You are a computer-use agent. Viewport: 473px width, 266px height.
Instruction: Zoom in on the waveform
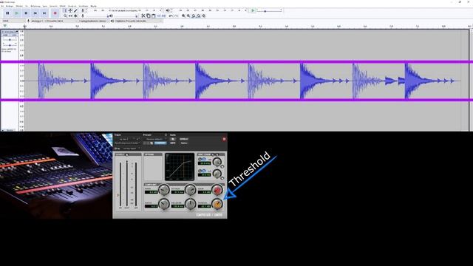(183, 16)
